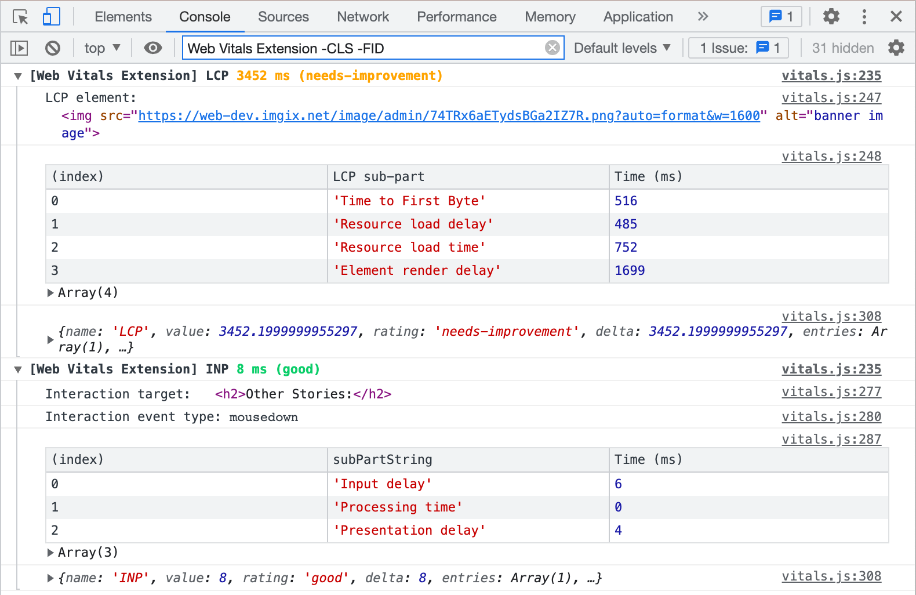Select the 'Presentation delay' table cell
Viewport: 916px width, 595px height.
click(x=468, y=531)
